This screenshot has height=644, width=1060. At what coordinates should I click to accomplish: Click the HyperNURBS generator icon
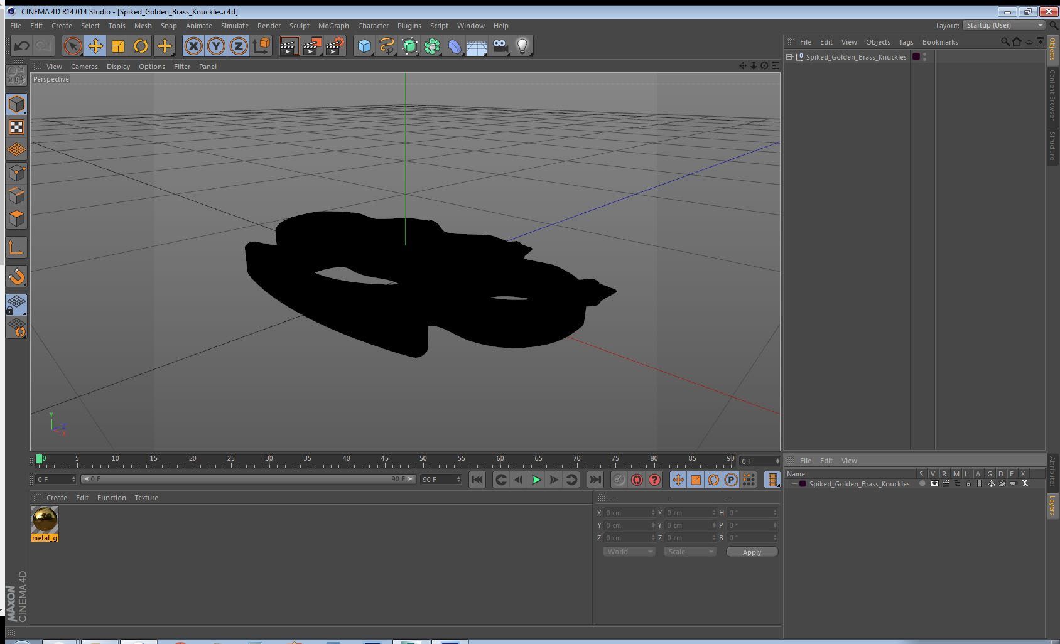(x=409, y=46)
